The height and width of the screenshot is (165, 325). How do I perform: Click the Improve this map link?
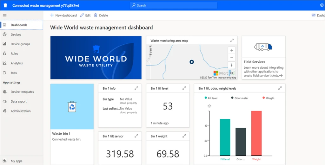[227, 78]
